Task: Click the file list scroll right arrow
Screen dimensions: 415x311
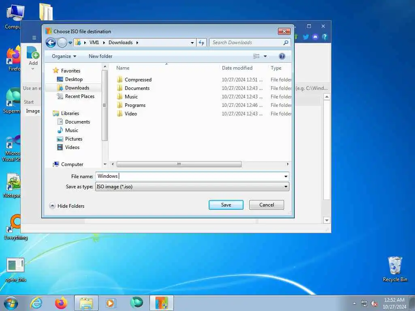Action: click(x=288, y=164)
